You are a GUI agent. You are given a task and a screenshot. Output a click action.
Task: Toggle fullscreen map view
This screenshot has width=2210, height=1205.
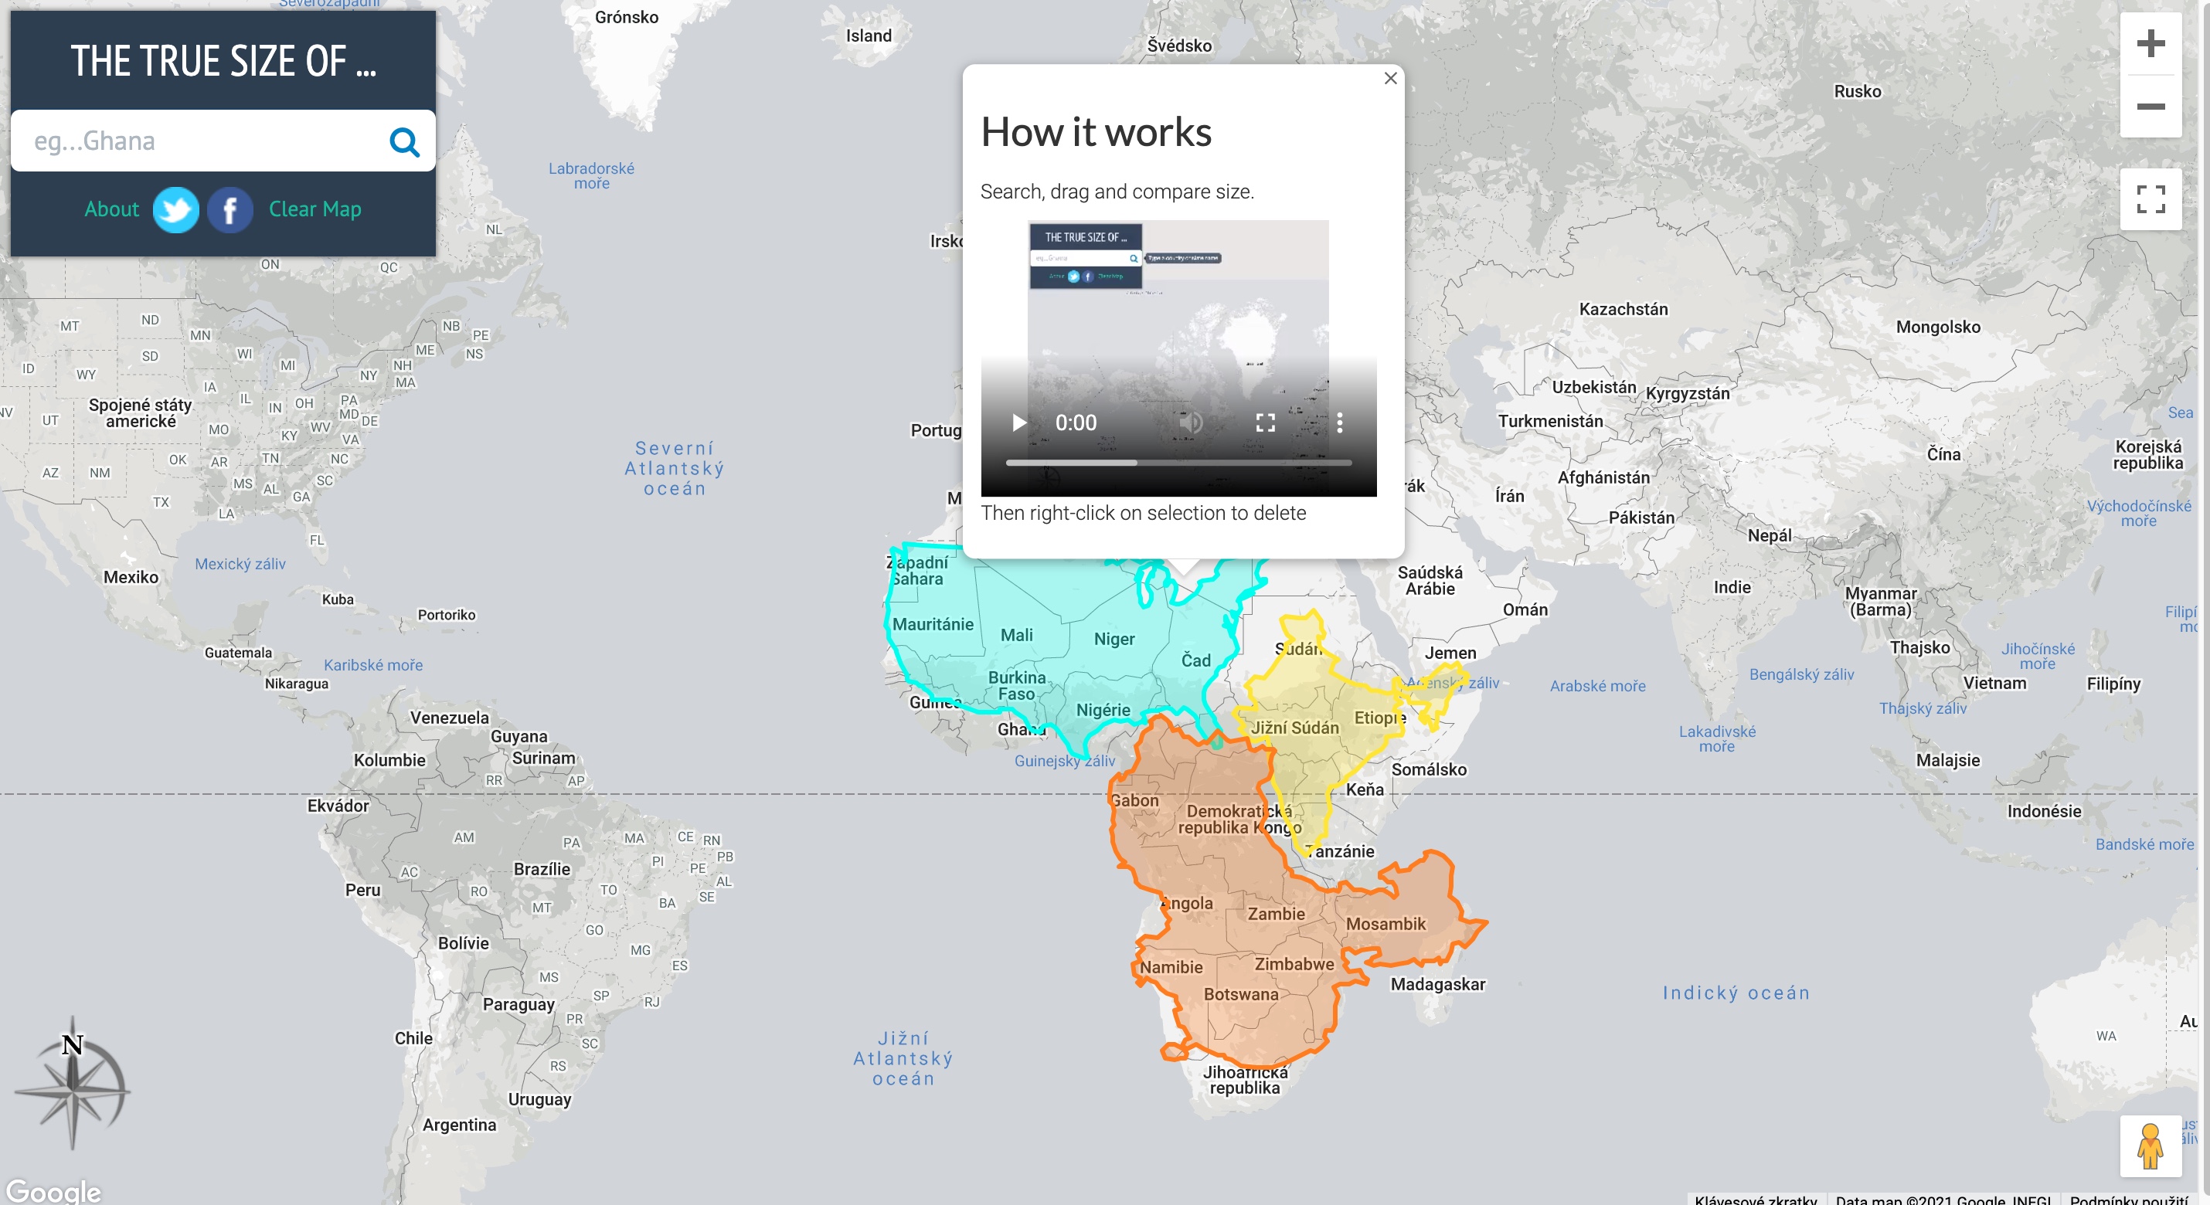(x=2150, y=199)
